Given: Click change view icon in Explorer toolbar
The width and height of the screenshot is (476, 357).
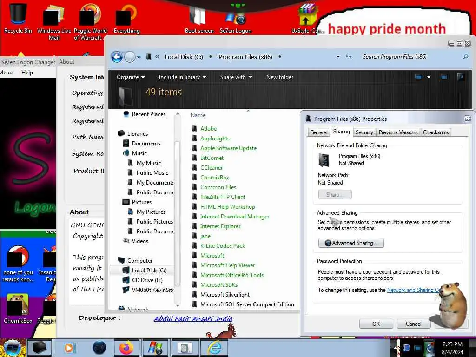Looking at the screenshot, I should [419, 77].
